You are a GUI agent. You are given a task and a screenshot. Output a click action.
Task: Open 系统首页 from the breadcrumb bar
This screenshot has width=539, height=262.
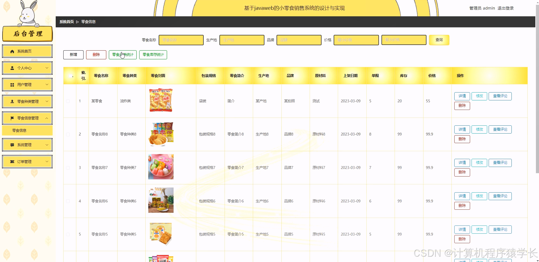66,21
